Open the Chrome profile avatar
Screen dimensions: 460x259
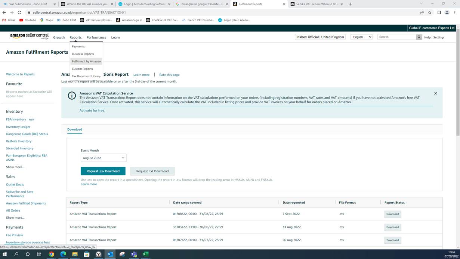tap(447, 12)
